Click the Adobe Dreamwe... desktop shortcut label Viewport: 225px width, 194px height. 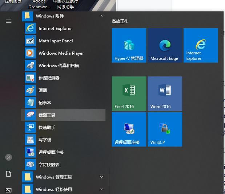click(x=39, y=4)
